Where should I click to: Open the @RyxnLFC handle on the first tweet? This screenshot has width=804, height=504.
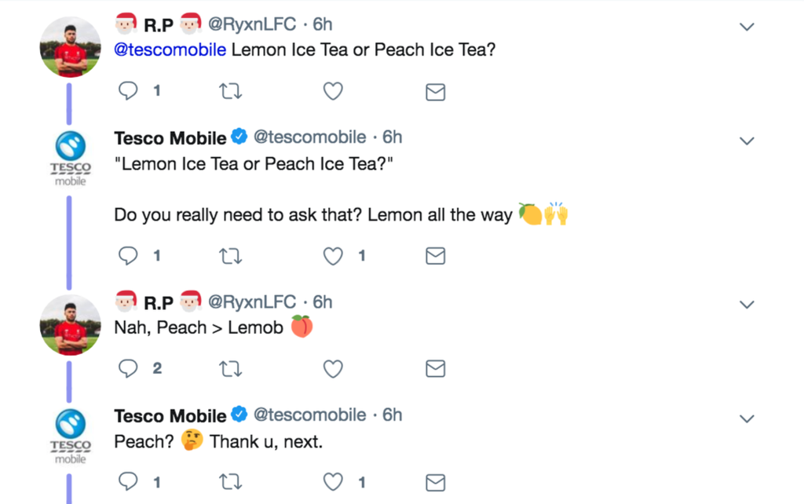pyautogui.click(x=251, y=24)
